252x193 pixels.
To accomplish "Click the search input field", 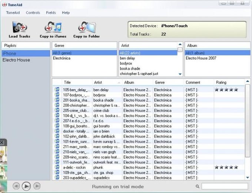I will point(225,186).
